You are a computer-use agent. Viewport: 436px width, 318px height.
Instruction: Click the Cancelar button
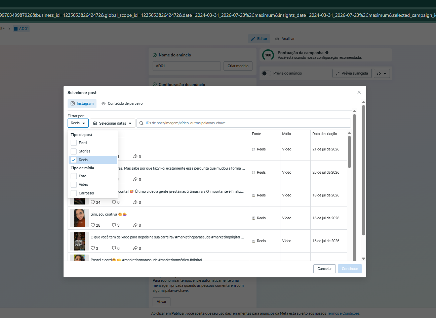[325, 269]
